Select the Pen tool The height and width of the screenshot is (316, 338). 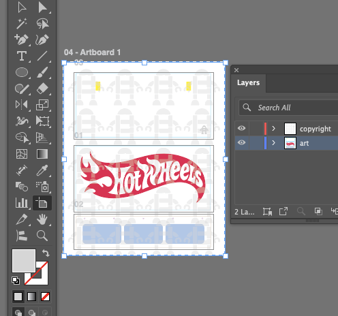click(21, 39)
